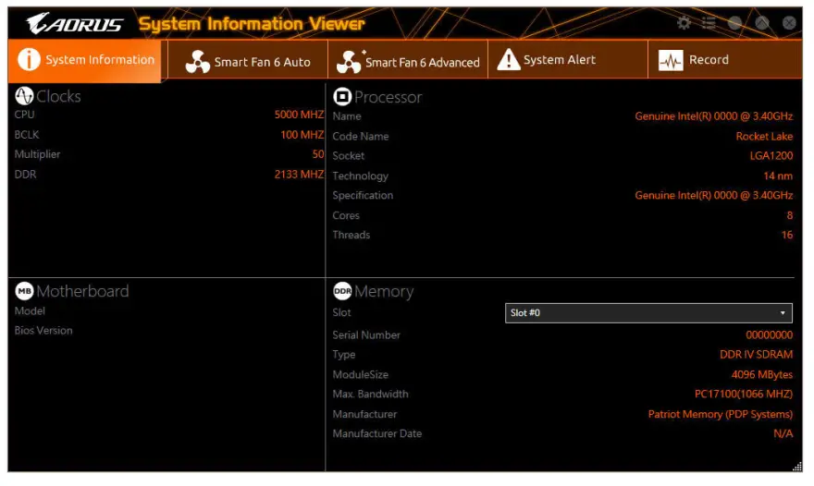Click the Memory DDR icon
This screenshot has width=814, height=486.
coord(342,291)
